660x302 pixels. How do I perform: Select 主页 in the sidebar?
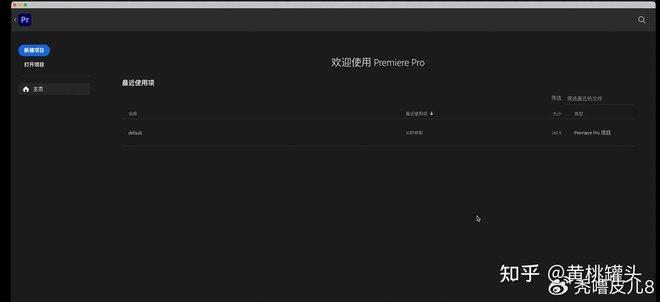tap(38, 89)
